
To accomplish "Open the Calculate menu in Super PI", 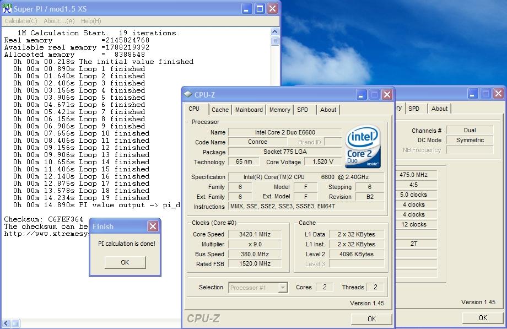I will click(x=21, y=21).
